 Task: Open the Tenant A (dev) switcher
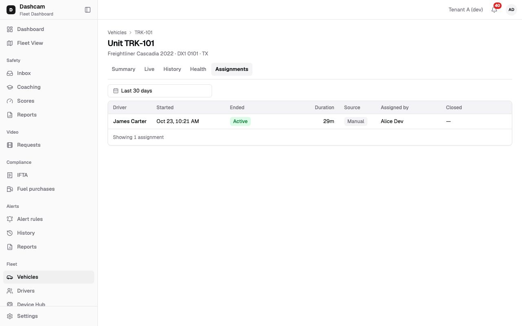466,10
